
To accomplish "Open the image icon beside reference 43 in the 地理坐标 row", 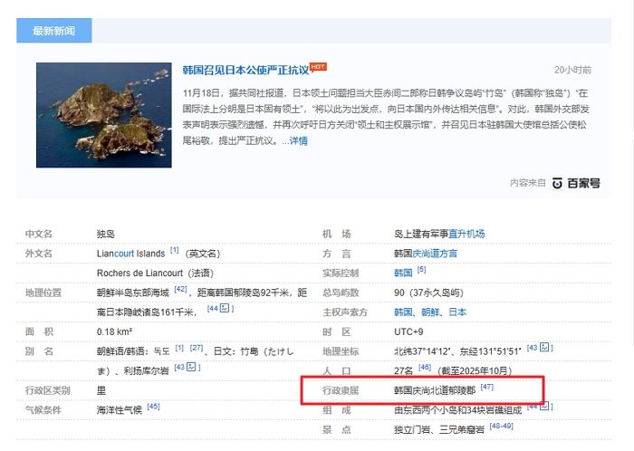I will pyautogui.click(x=546, y=348).
